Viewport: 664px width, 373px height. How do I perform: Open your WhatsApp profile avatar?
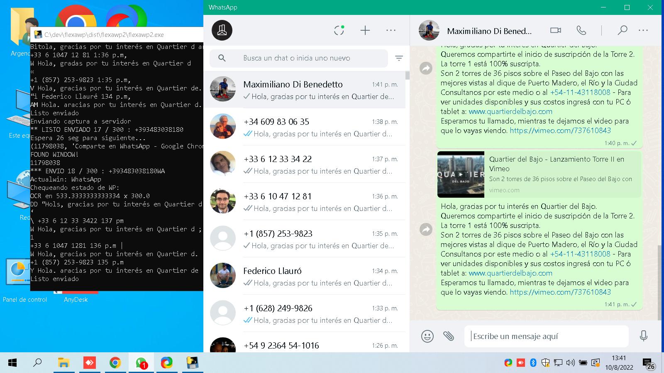tap(222, 30)
